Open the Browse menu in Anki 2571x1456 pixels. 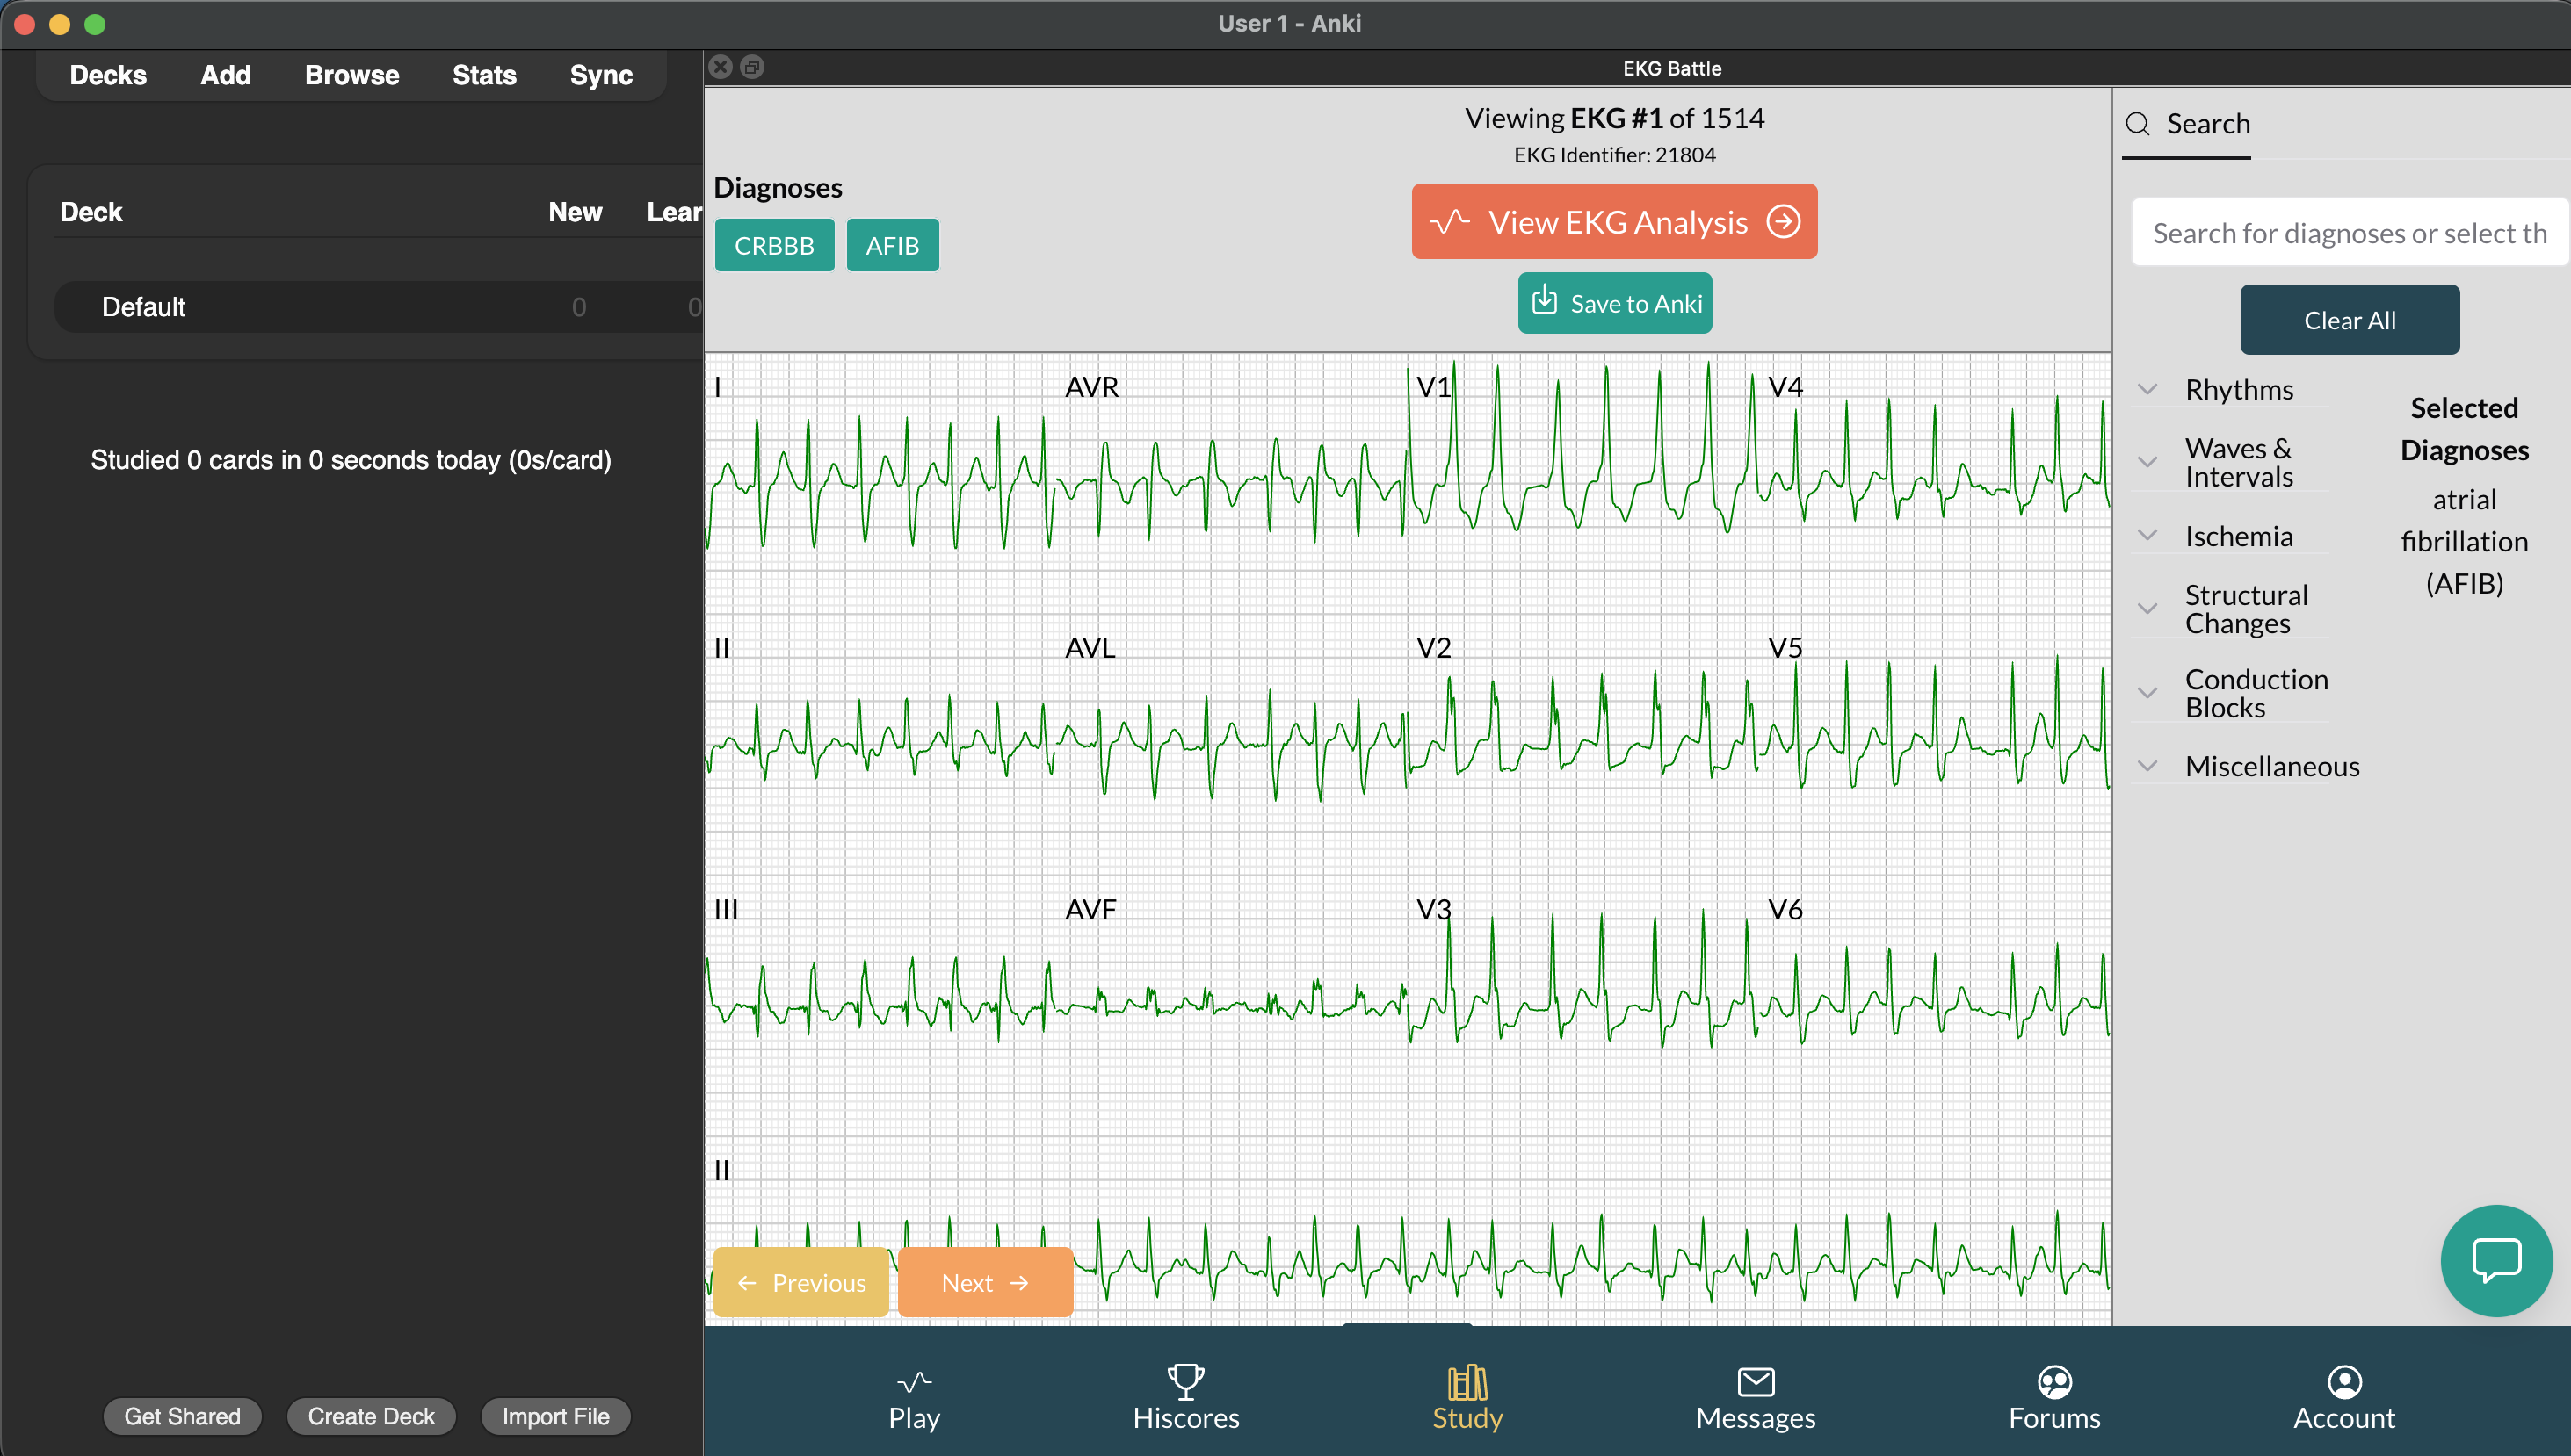[x=351, y=75]
